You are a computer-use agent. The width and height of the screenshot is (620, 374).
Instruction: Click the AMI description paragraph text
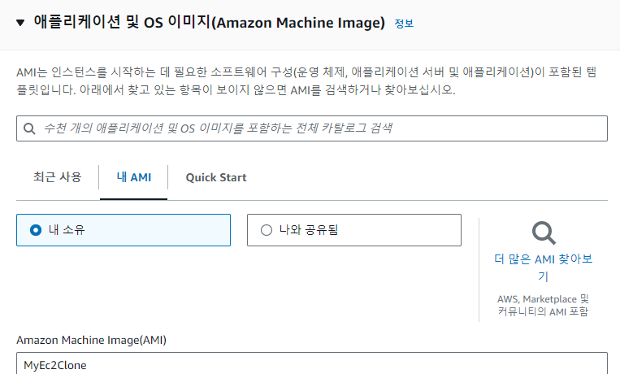306,80
